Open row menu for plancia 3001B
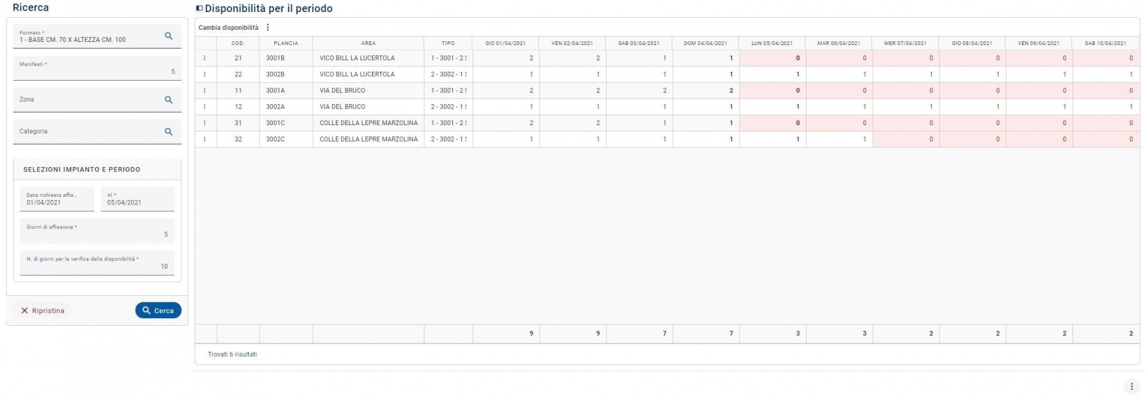 pyautogui.click(x=205, y=58)
